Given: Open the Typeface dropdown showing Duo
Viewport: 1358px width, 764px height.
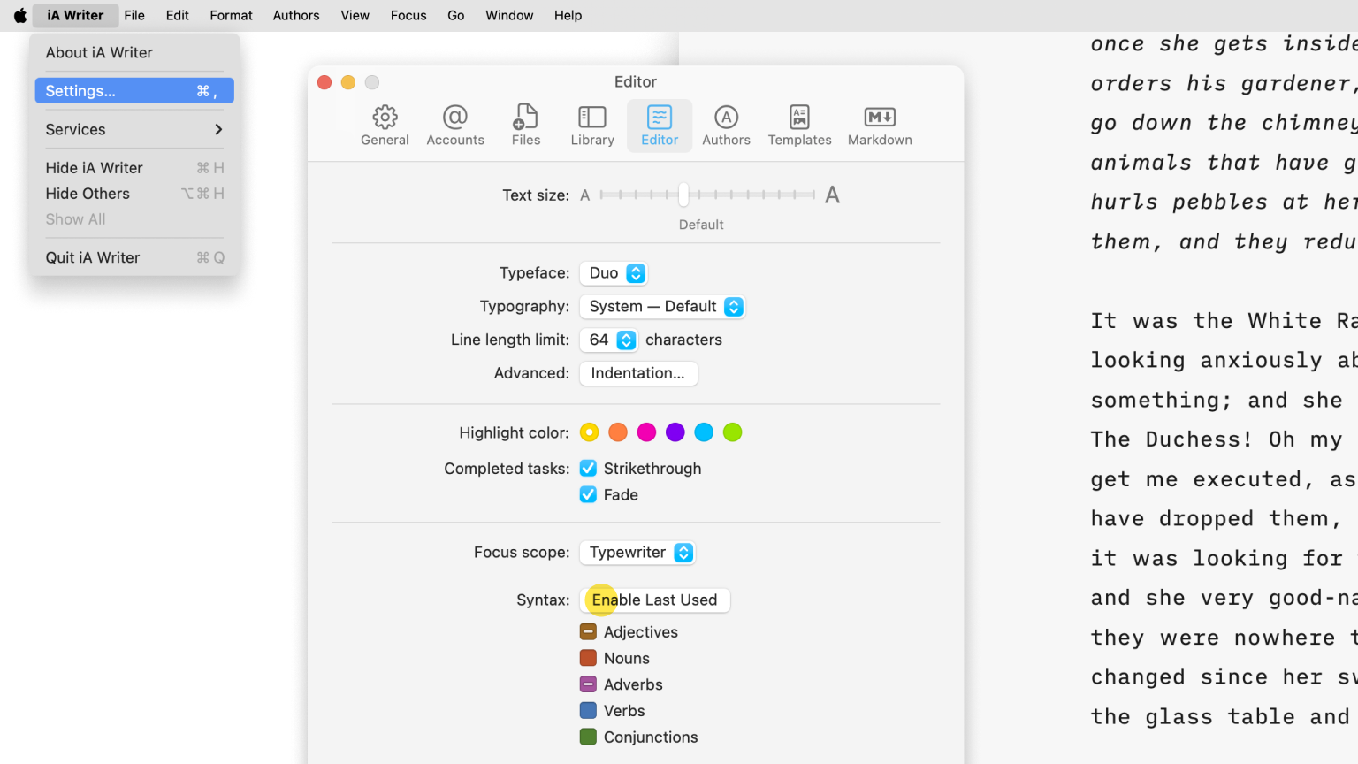Looking at the screenshot, I should click(614, 273).
